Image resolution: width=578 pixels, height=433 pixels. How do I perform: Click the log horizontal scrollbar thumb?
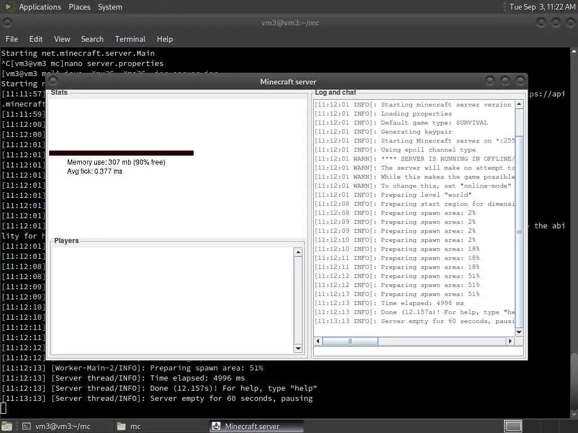tap(350, 341)
